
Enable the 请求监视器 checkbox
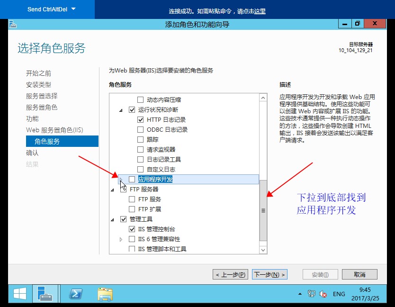[140, 149]
